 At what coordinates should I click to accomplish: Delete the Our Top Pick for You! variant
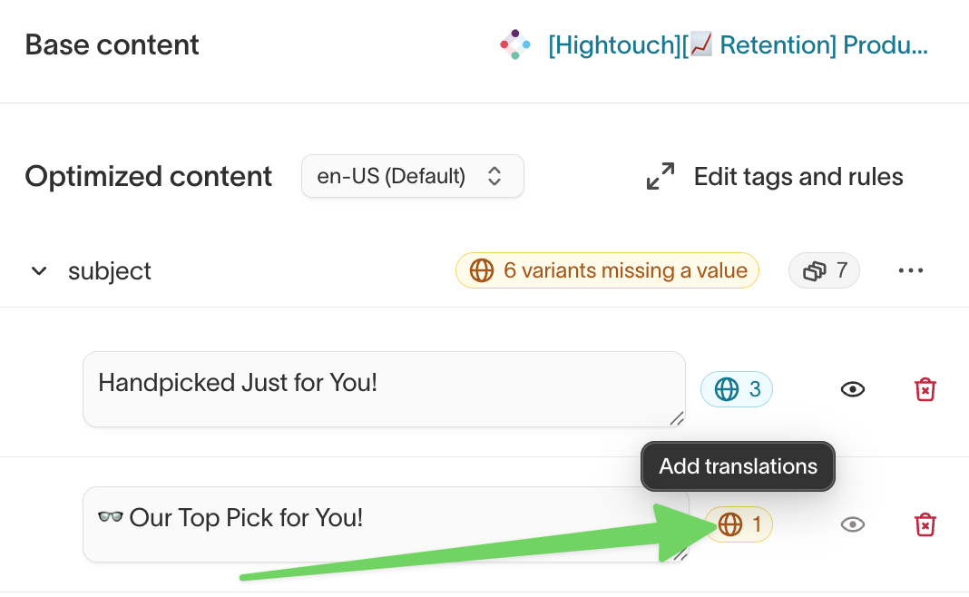(x=925, y=524)
